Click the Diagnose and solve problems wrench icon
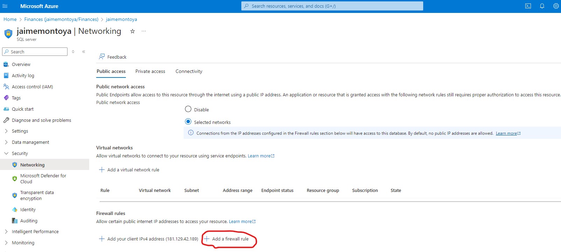This screenshot has width=561, height=252. click(x=6, y=120)
